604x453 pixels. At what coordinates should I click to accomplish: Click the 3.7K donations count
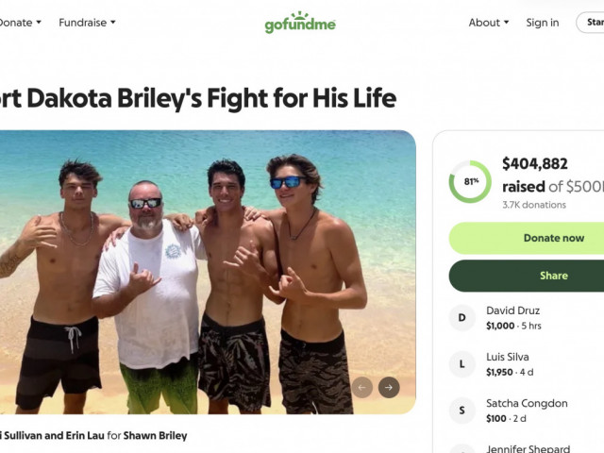coord(534,205)
